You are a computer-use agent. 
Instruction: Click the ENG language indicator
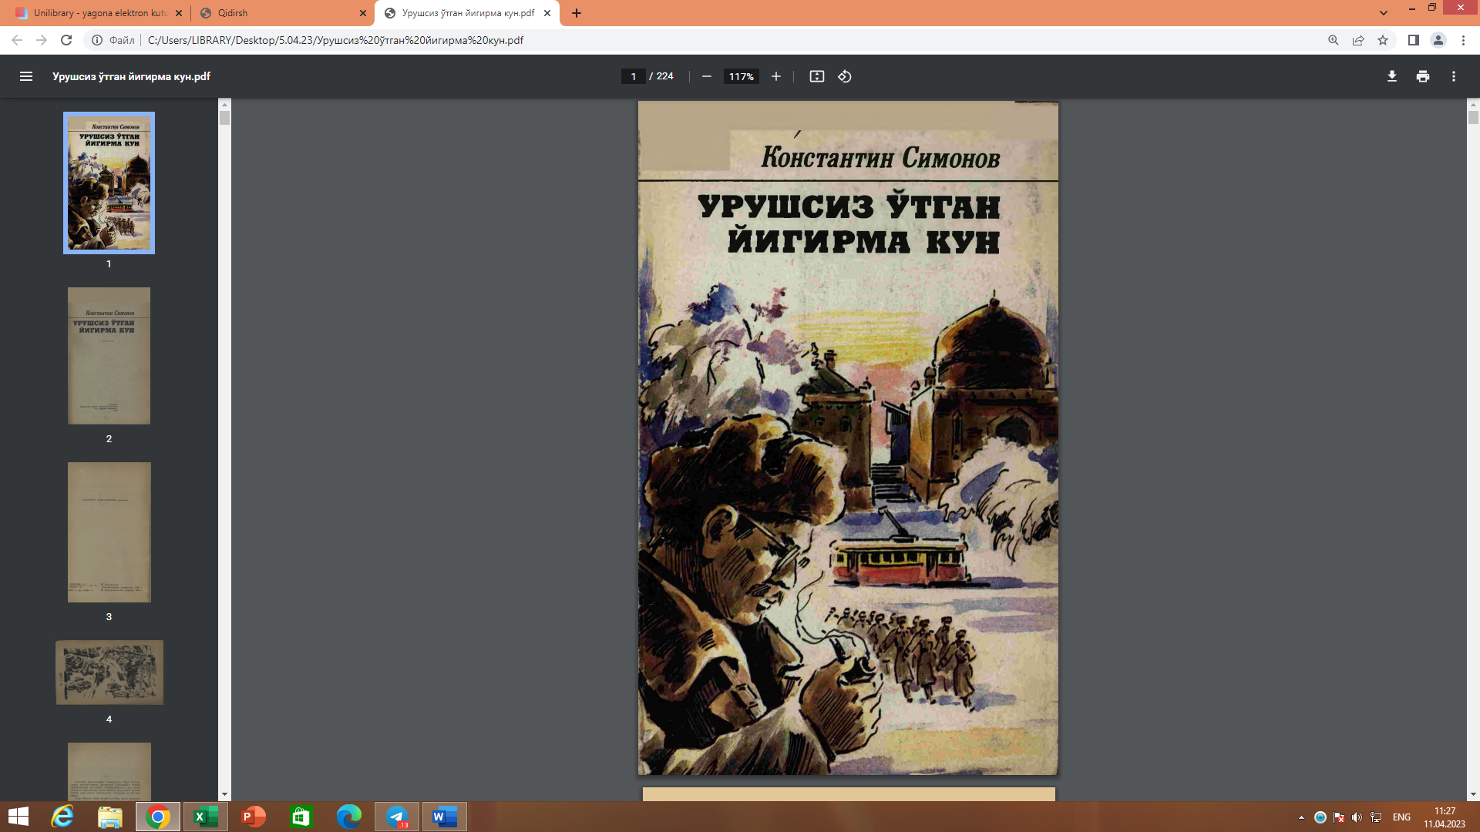click(x=1401, y=817)
